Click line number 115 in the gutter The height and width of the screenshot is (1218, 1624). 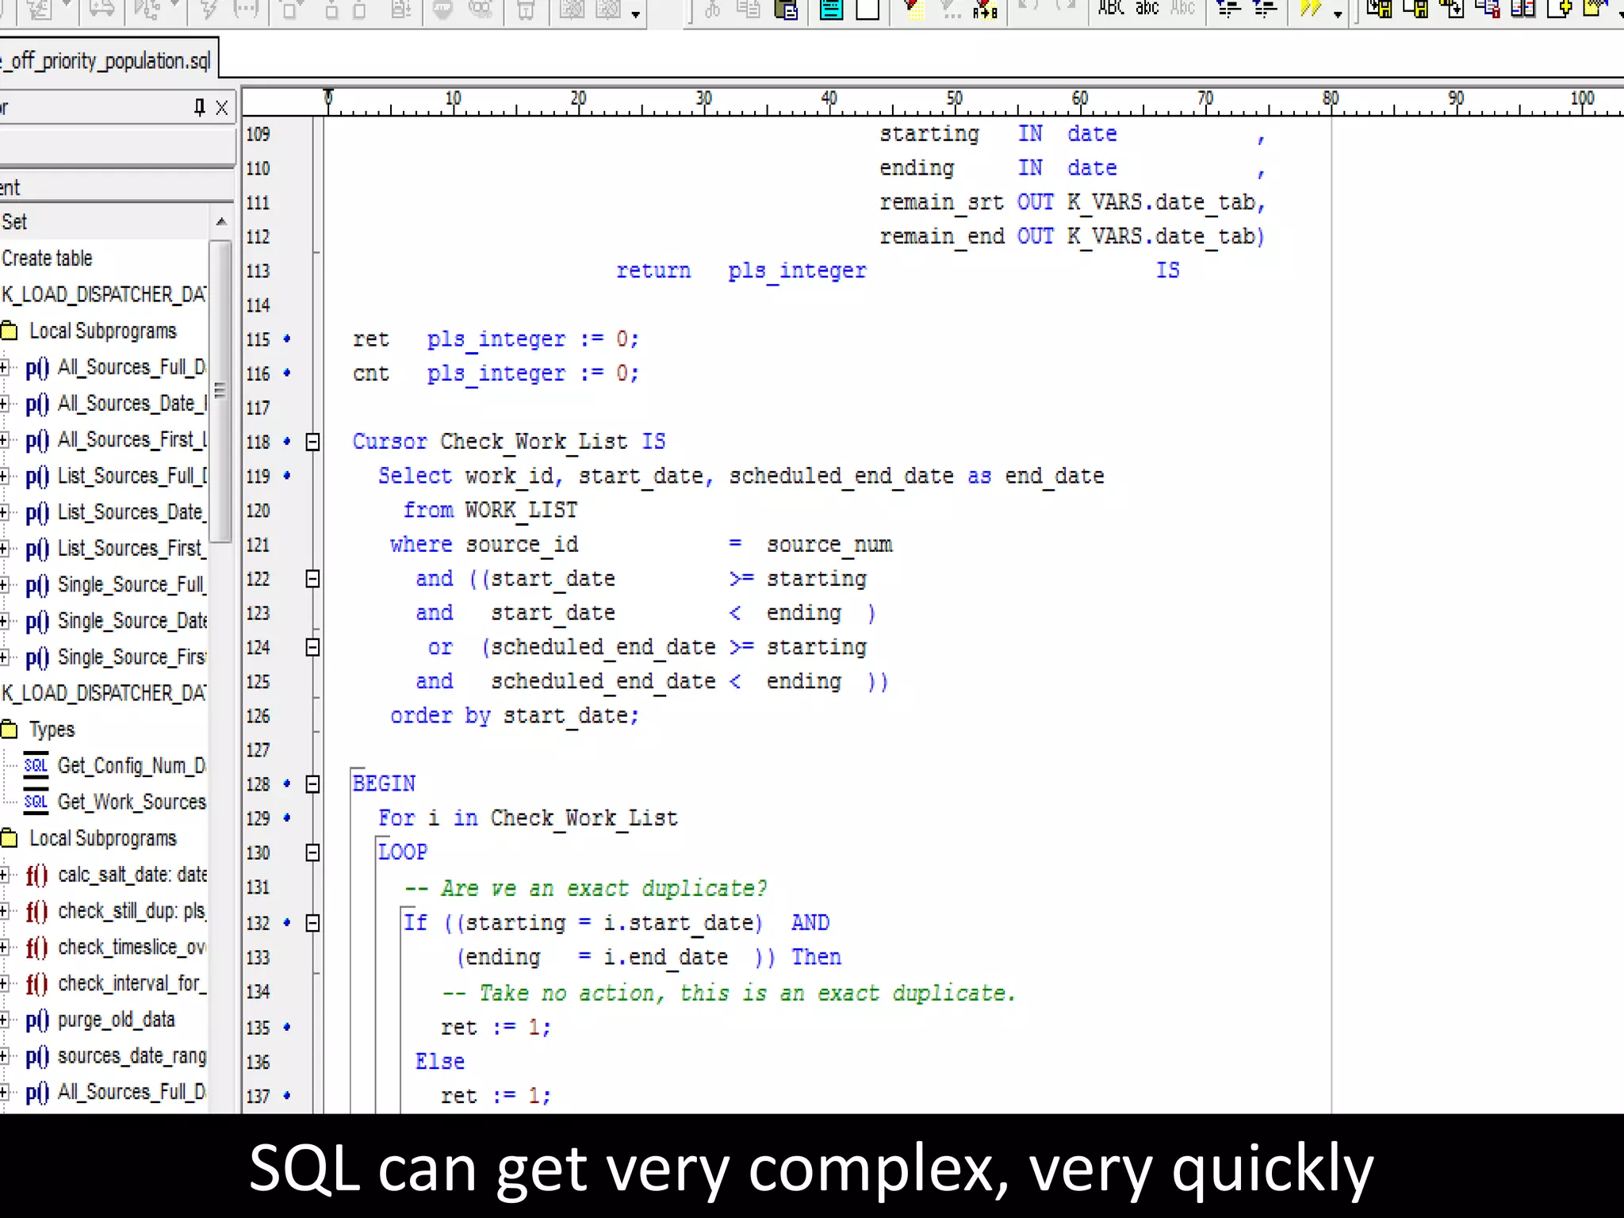(x=258, y=339)
